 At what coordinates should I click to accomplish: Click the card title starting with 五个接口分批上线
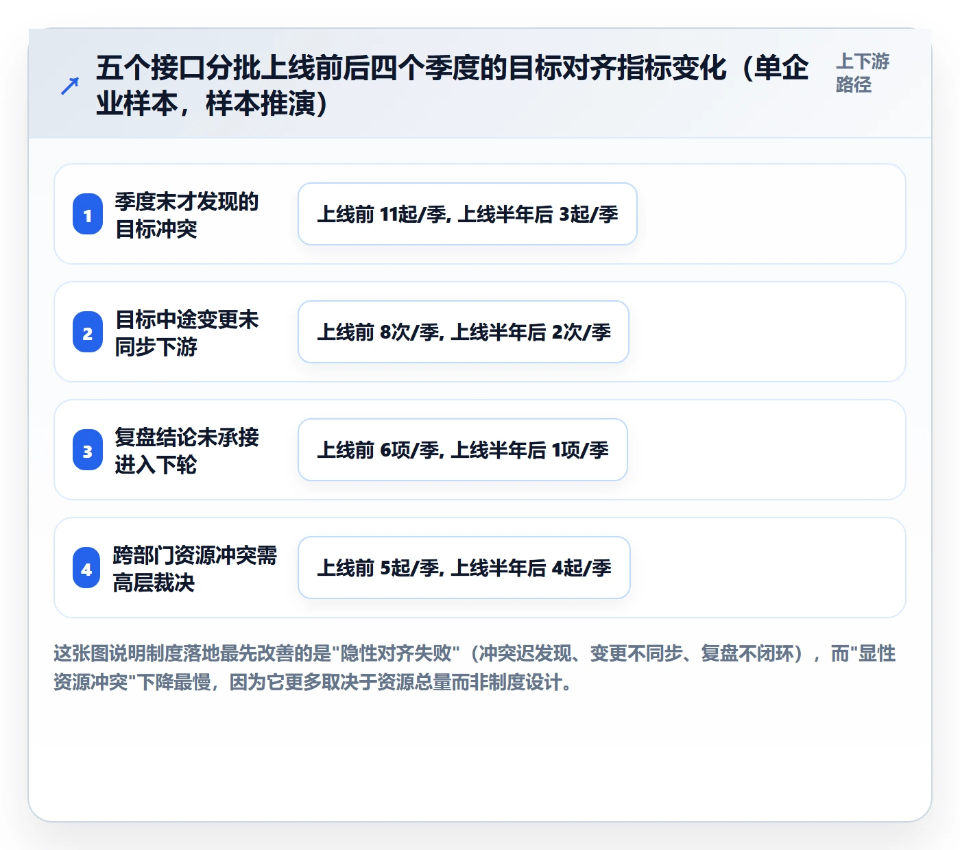pos(453,86)
